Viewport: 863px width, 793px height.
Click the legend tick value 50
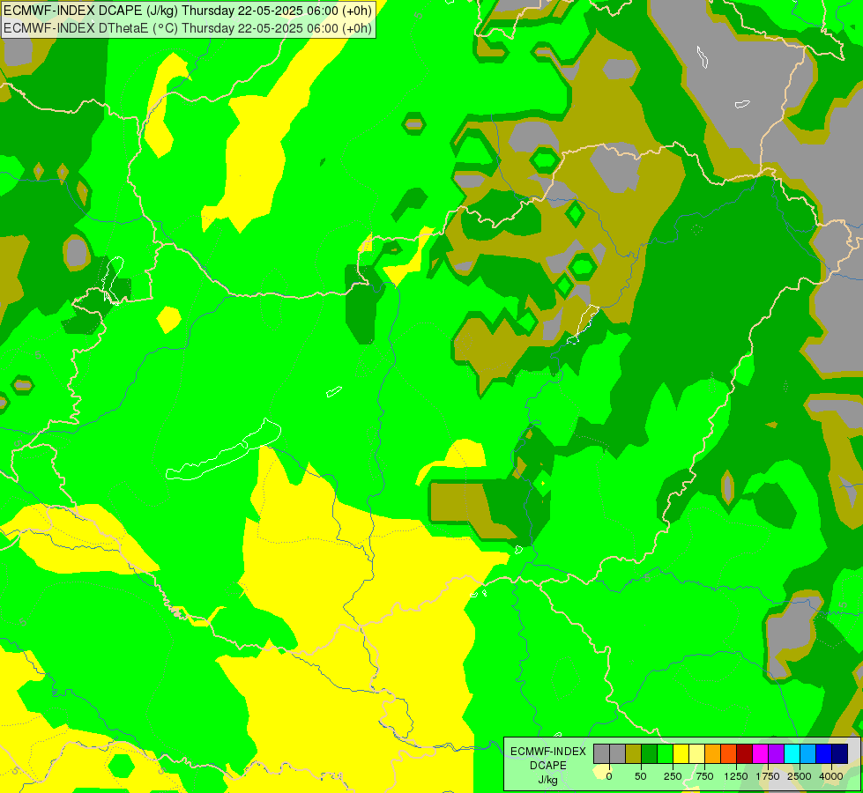[x=641, y=776]
